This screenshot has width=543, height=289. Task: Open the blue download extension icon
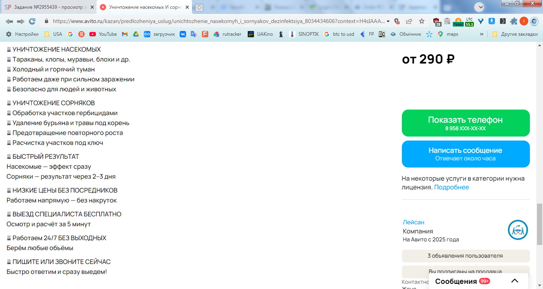[492, 21]
